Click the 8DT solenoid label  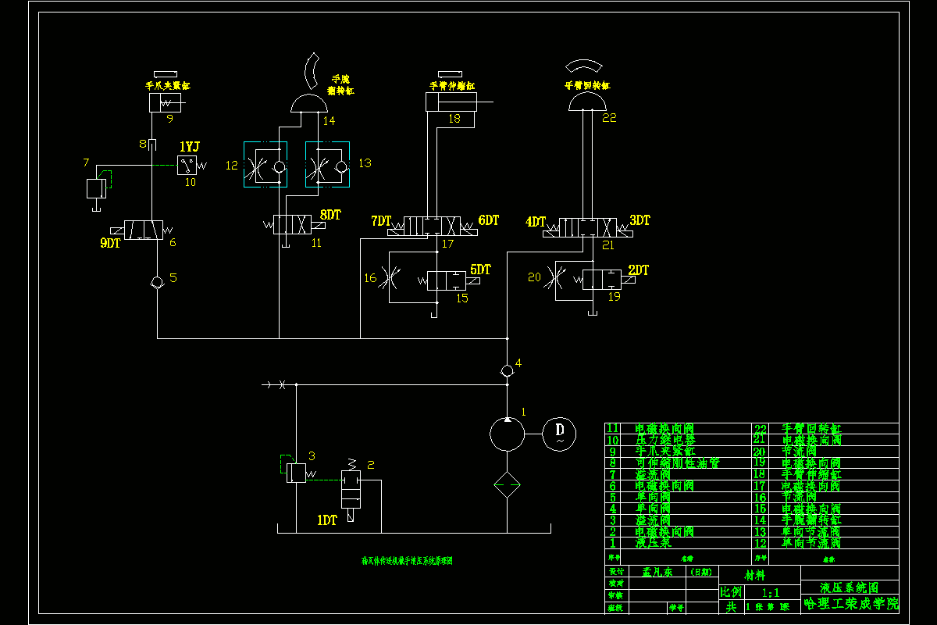(x=331, y=214)
